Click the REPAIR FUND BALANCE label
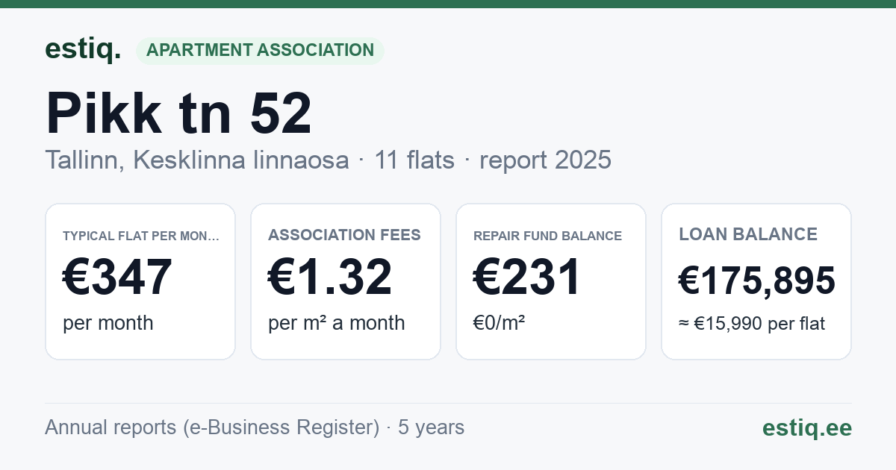 click(547, 236)
